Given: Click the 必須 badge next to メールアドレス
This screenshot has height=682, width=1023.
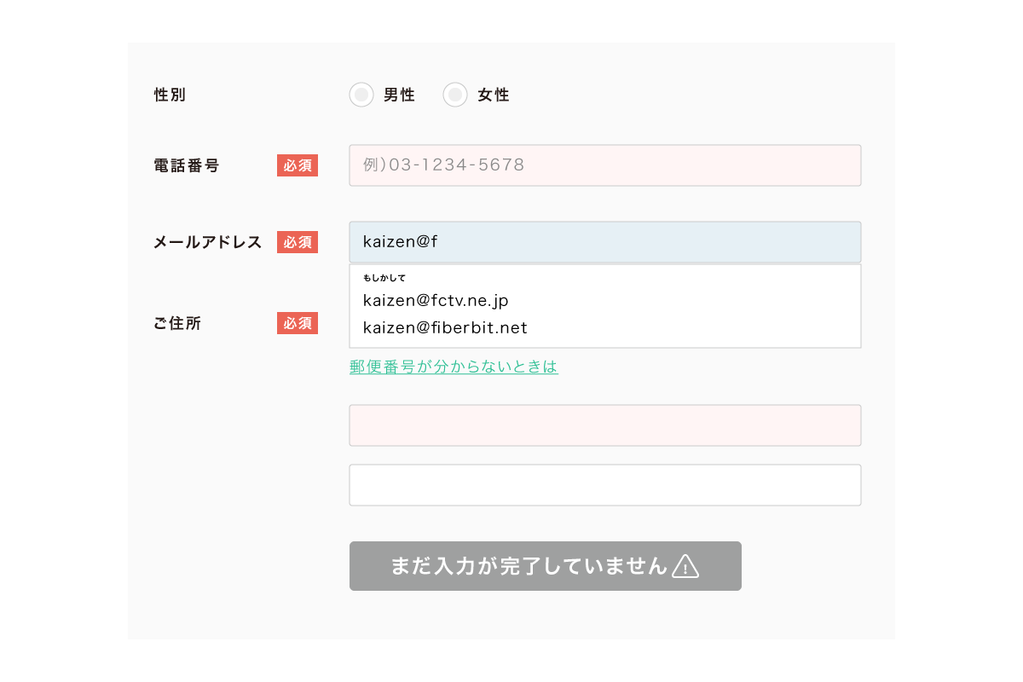Looking at the screenshot, I should pos(297,242).
